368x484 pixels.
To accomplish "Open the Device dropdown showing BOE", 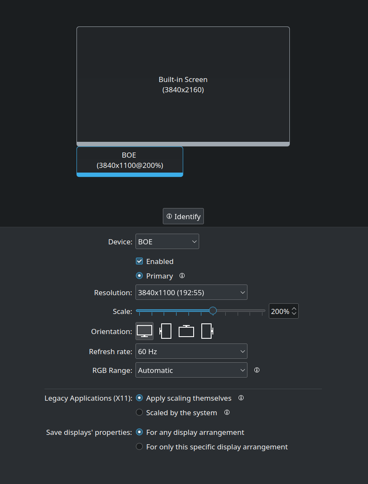I will click(167, 242).
